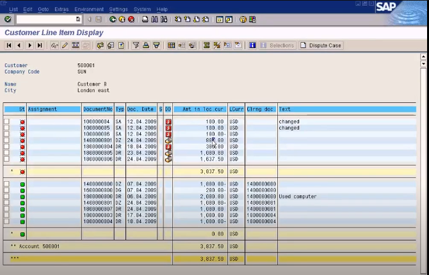Go to the last item with >| icon

[40, 45]
